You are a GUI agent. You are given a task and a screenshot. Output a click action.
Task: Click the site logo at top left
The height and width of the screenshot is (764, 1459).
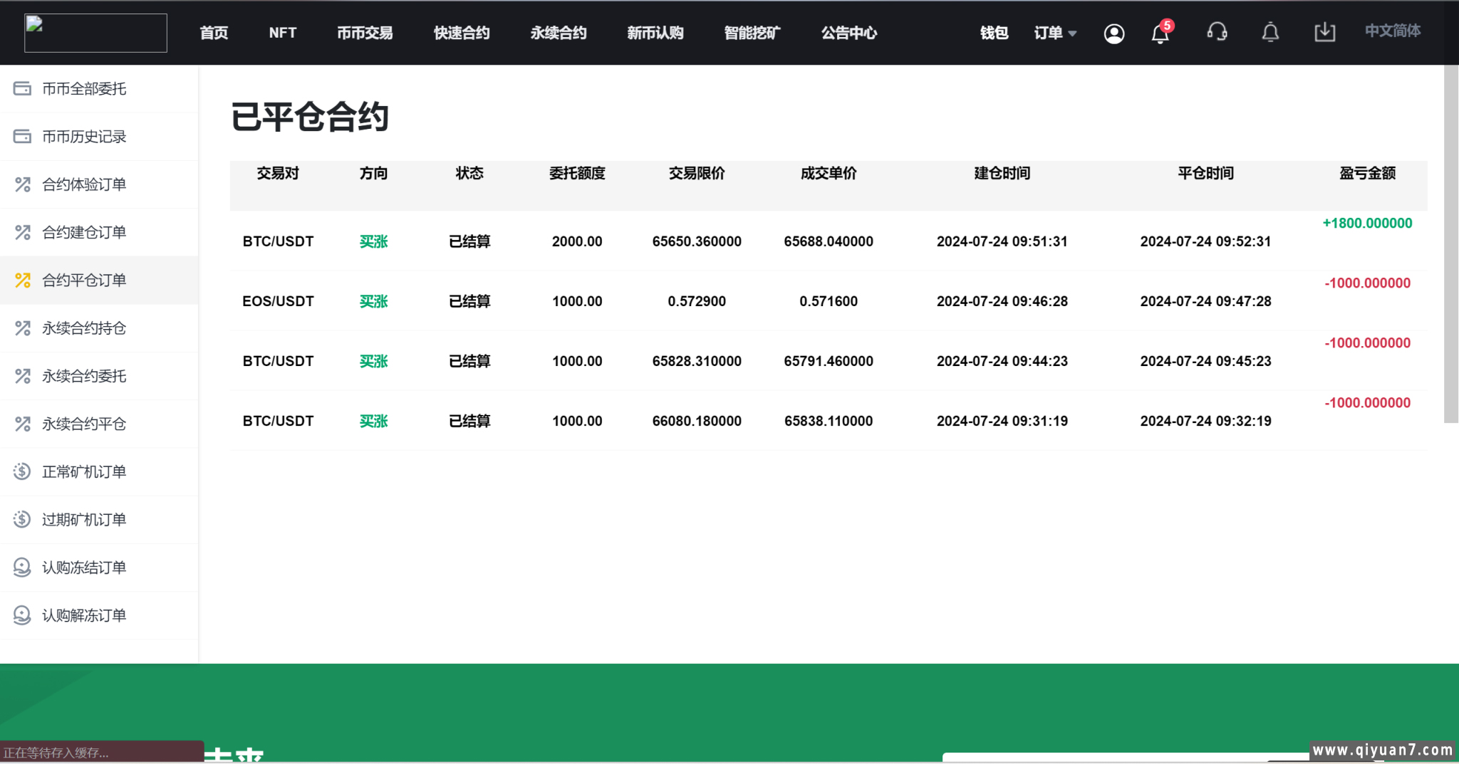click(x=95, y=32)
